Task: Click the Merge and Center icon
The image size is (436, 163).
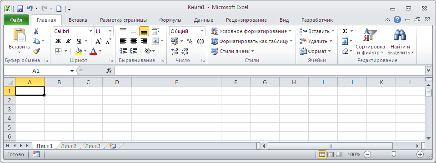Action: click(x=155, y=41)
